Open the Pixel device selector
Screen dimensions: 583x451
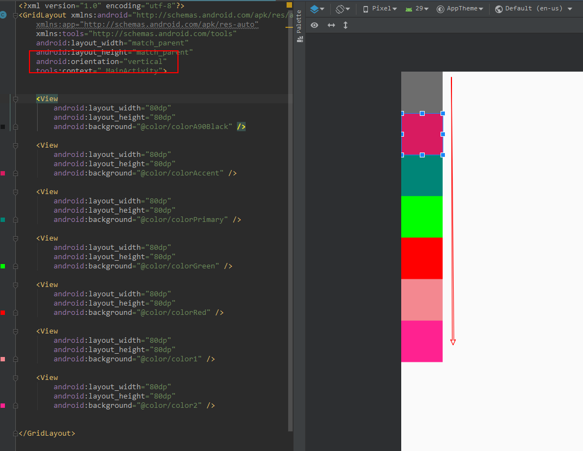(x=379, y=9)
